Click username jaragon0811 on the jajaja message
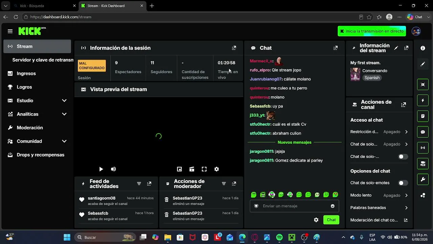The height and width of the screenshot is (244, 433). [261, 151]
